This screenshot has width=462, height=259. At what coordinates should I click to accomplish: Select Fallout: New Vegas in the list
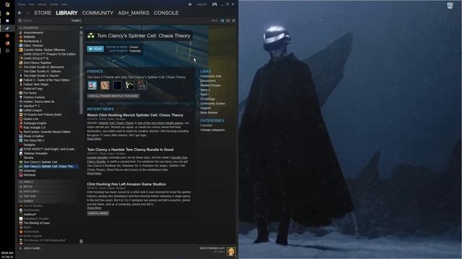[36, 84]
